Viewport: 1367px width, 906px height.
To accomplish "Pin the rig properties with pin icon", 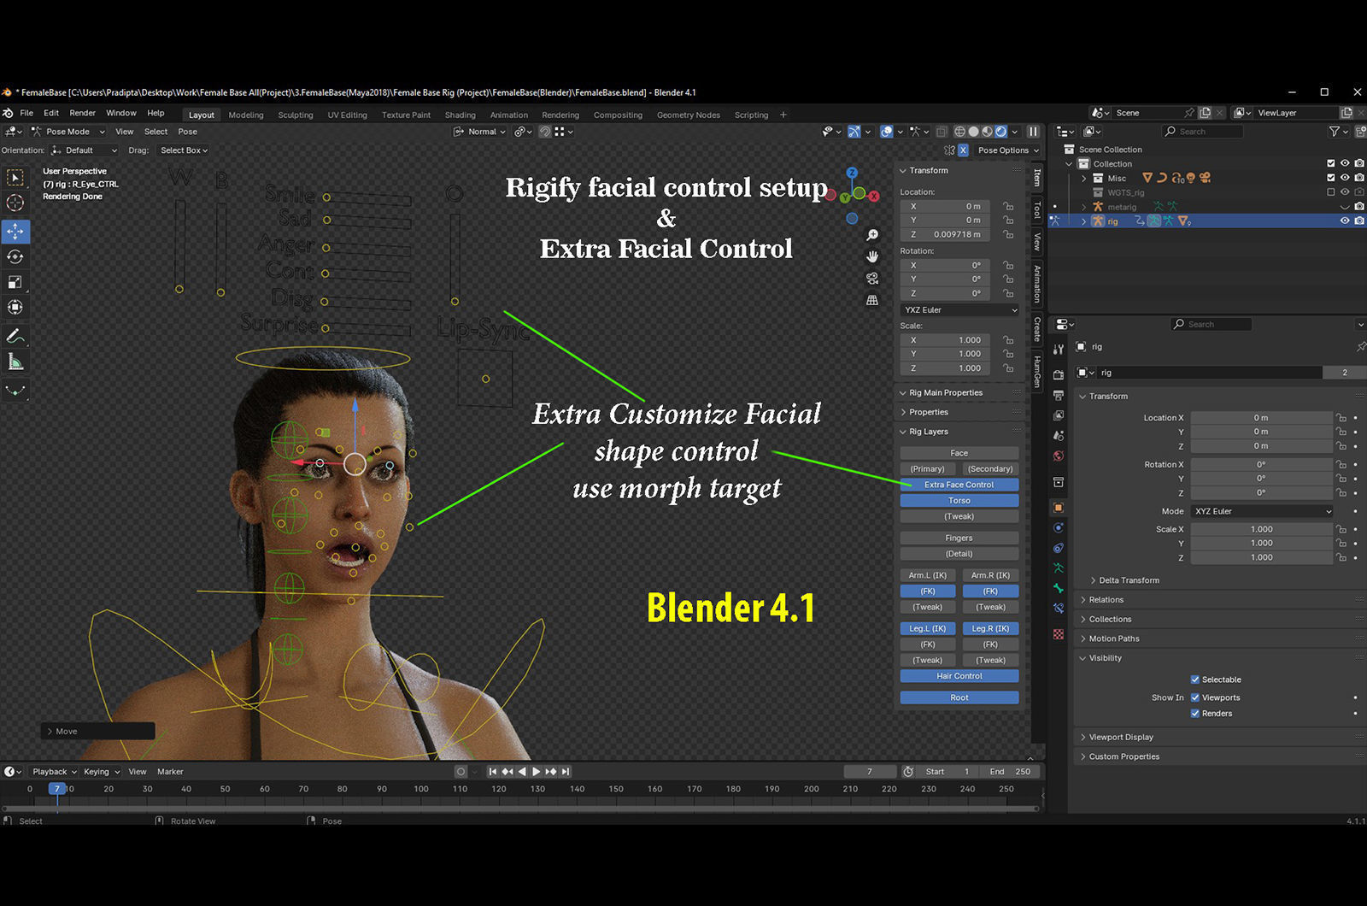I will tap(1360, 346).
